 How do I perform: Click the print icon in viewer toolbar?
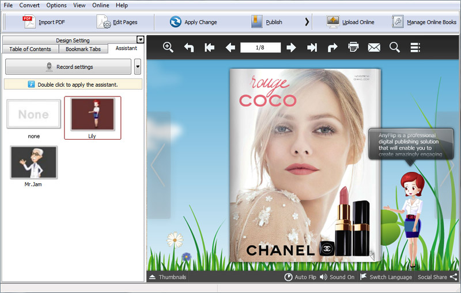click(353, 48)
